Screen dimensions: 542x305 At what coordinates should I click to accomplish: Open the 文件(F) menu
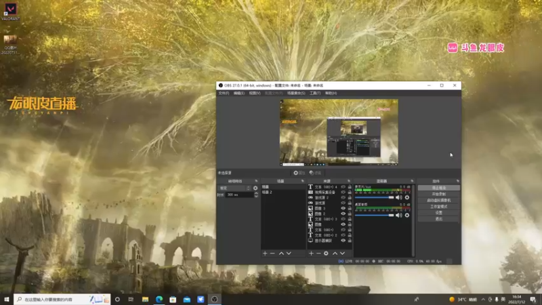pos(224,93)
